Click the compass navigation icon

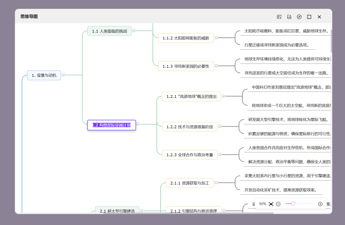click(299, 17)
